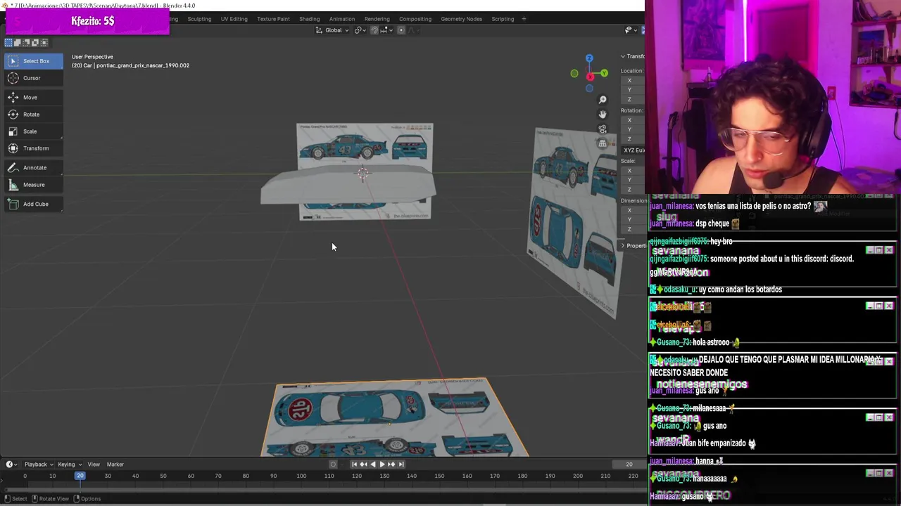Go to the Rendering workspace tab

377,19
